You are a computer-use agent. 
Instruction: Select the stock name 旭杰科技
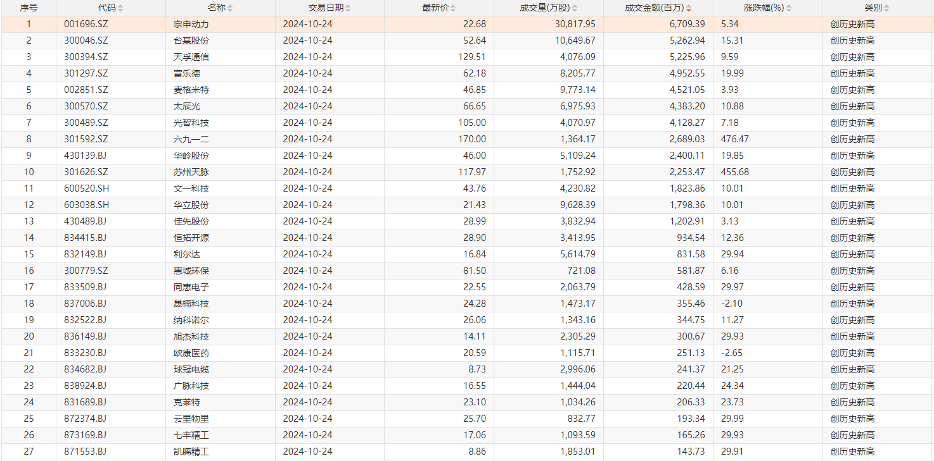pyautogui.click(x=191, y=336)
